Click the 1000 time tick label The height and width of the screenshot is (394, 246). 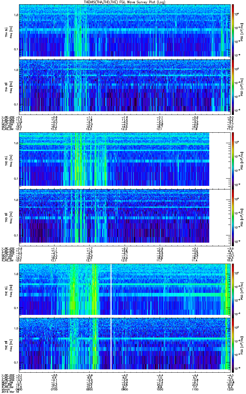click(159, 389)
